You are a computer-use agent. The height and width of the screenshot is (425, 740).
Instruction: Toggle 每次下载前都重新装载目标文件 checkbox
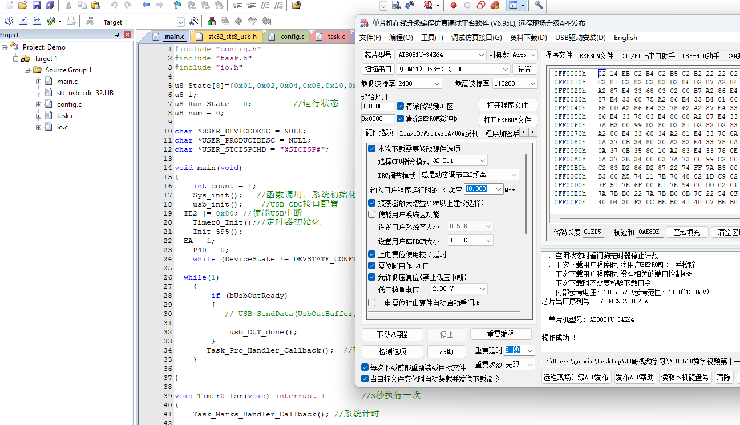365,367
